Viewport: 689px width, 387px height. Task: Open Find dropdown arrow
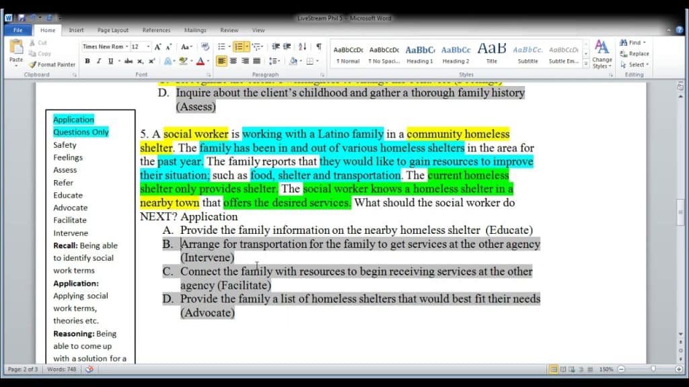(644, 42)
